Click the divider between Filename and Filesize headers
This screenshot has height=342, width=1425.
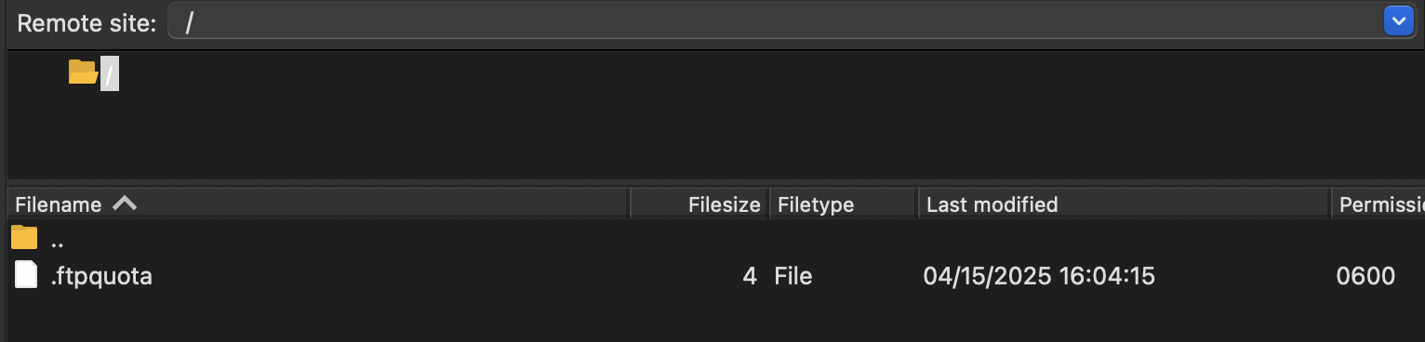[x=631, y=204]
